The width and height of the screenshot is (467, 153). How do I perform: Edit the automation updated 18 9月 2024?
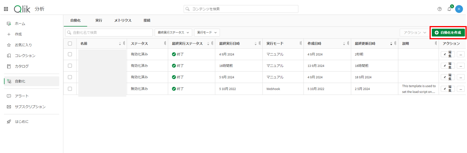(x=448, y=77)
